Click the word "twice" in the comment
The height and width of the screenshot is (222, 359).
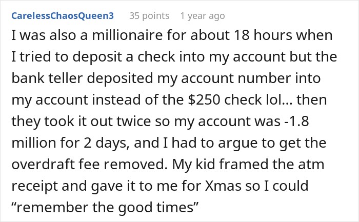coord(131,121)
